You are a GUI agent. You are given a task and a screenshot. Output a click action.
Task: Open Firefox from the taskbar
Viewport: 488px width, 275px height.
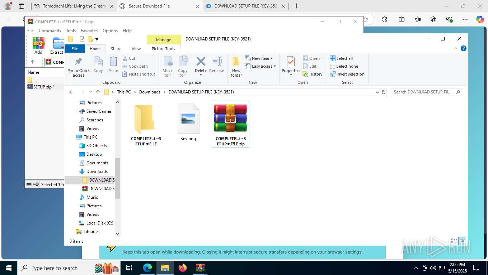(x=183, y=267)
